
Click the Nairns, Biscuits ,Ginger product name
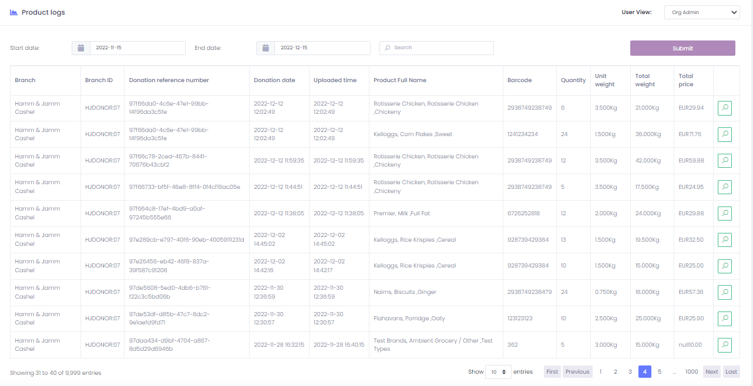pyautogui.click(x=405, y=292)
